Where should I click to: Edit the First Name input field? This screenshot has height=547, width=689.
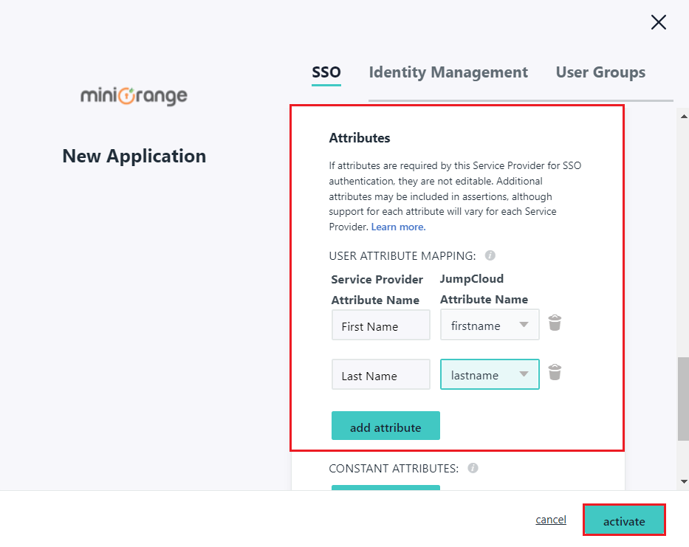[380, 325]
